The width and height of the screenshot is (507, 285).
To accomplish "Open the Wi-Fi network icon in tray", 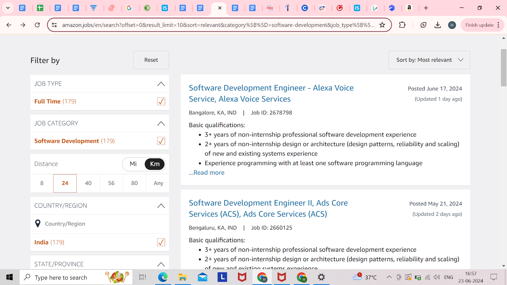I will [x=427, y=277].
